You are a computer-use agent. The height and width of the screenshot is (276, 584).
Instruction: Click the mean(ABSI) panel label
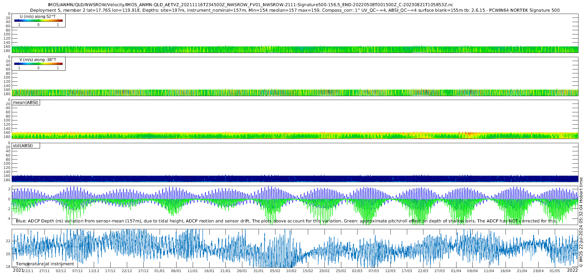(26, 103)
